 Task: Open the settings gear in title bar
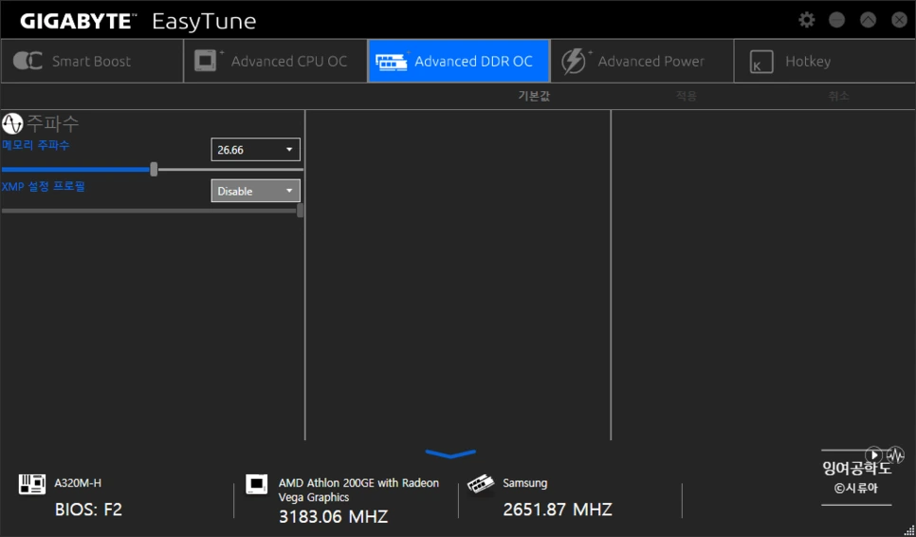[806, 20]
